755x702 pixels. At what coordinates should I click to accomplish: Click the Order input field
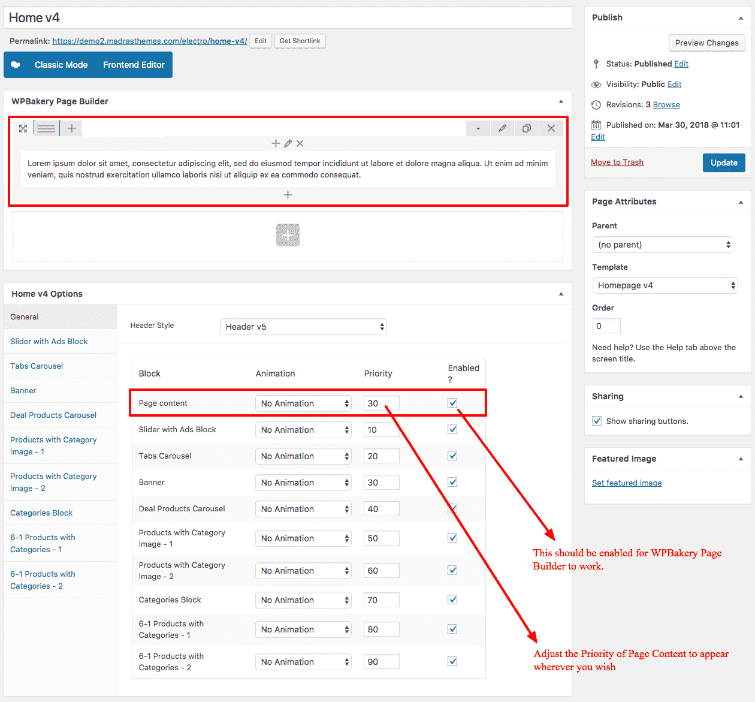606,326
